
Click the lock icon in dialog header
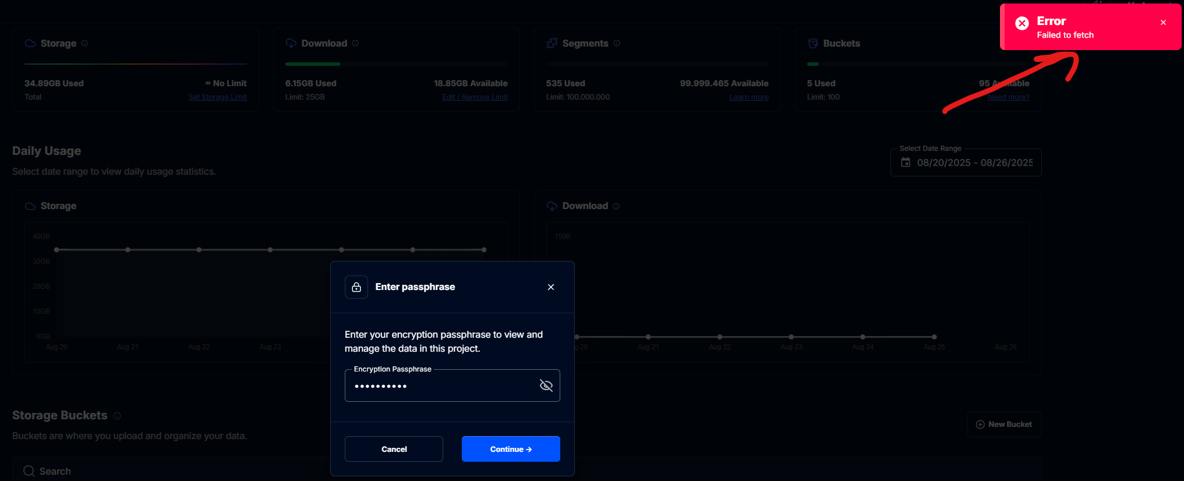click(x=356, y=287)
